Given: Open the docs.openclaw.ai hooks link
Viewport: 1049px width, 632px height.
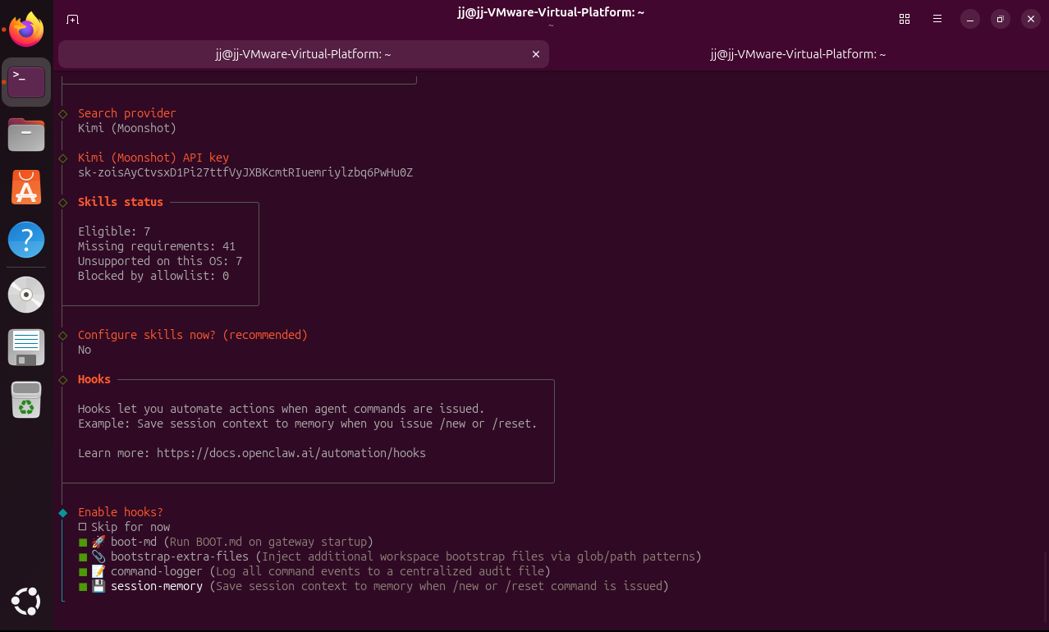Looking at the screenshot, I should coord(291,453).
